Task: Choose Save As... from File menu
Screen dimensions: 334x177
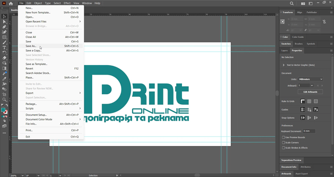Action: pyautogui.click(x=51, y=46)
